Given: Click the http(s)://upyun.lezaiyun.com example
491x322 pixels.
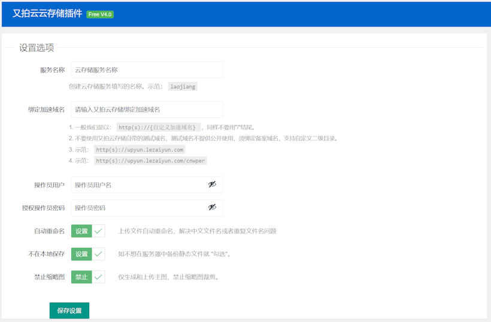Looking at the screenshot, I should 140,150.
